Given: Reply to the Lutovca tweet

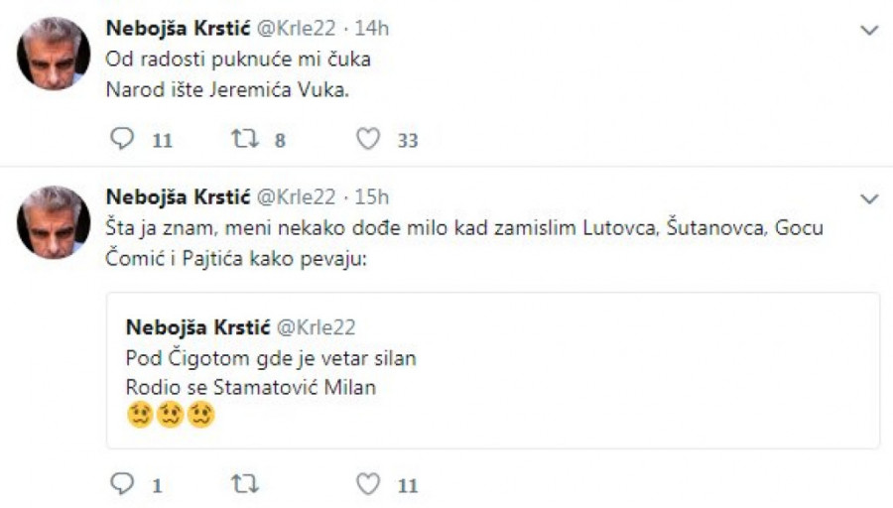Looking at the screenshot, I should pyautogui.click(x=122, y=484).
